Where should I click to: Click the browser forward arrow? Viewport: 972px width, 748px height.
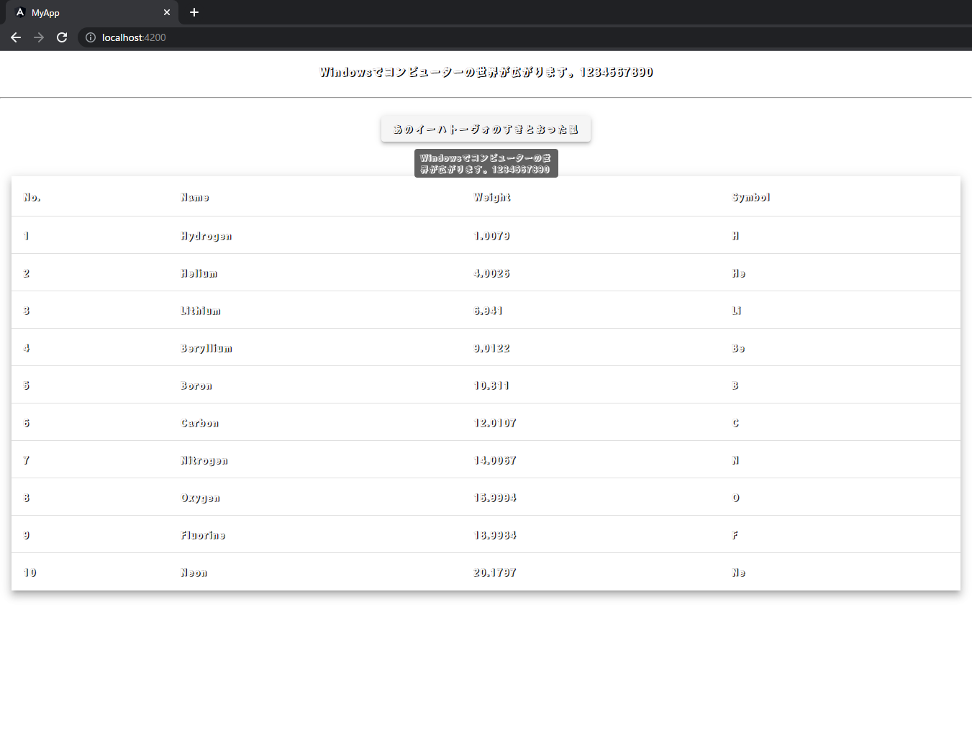[39, 37]
